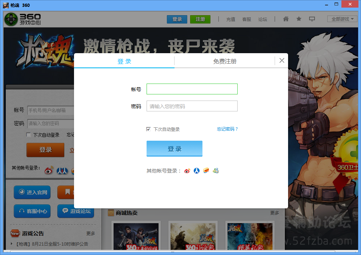Screen dimensions: 361x255
Task: Click the 枪魂 game logo in banner
Action: point(46,51)
